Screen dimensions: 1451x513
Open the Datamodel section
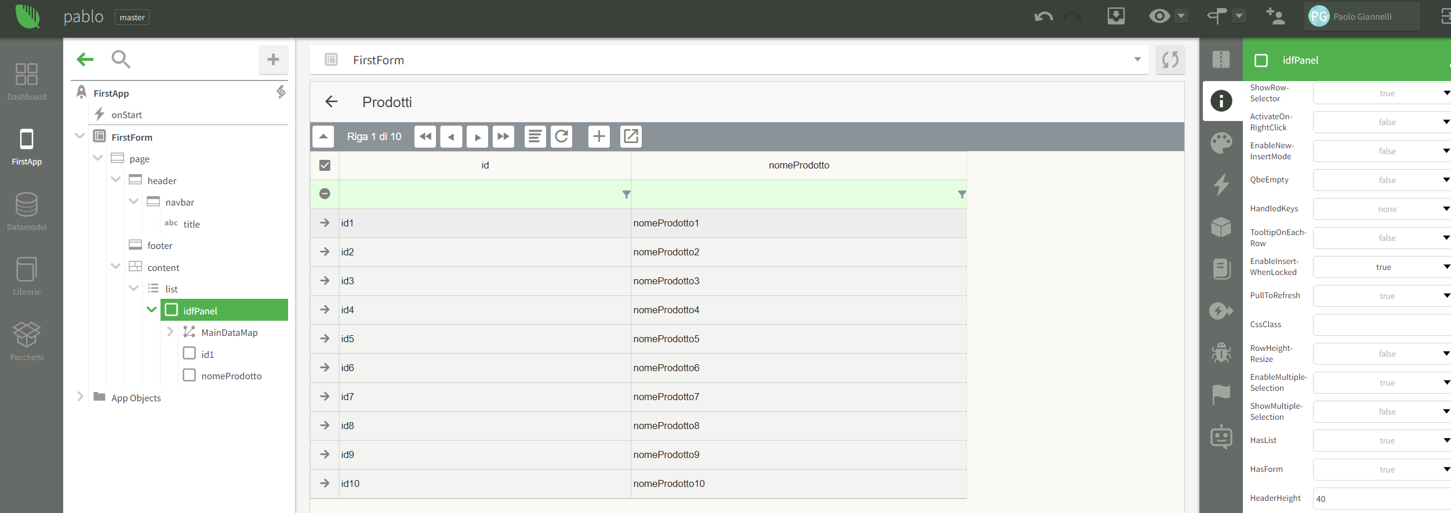(x=27, y=211)
